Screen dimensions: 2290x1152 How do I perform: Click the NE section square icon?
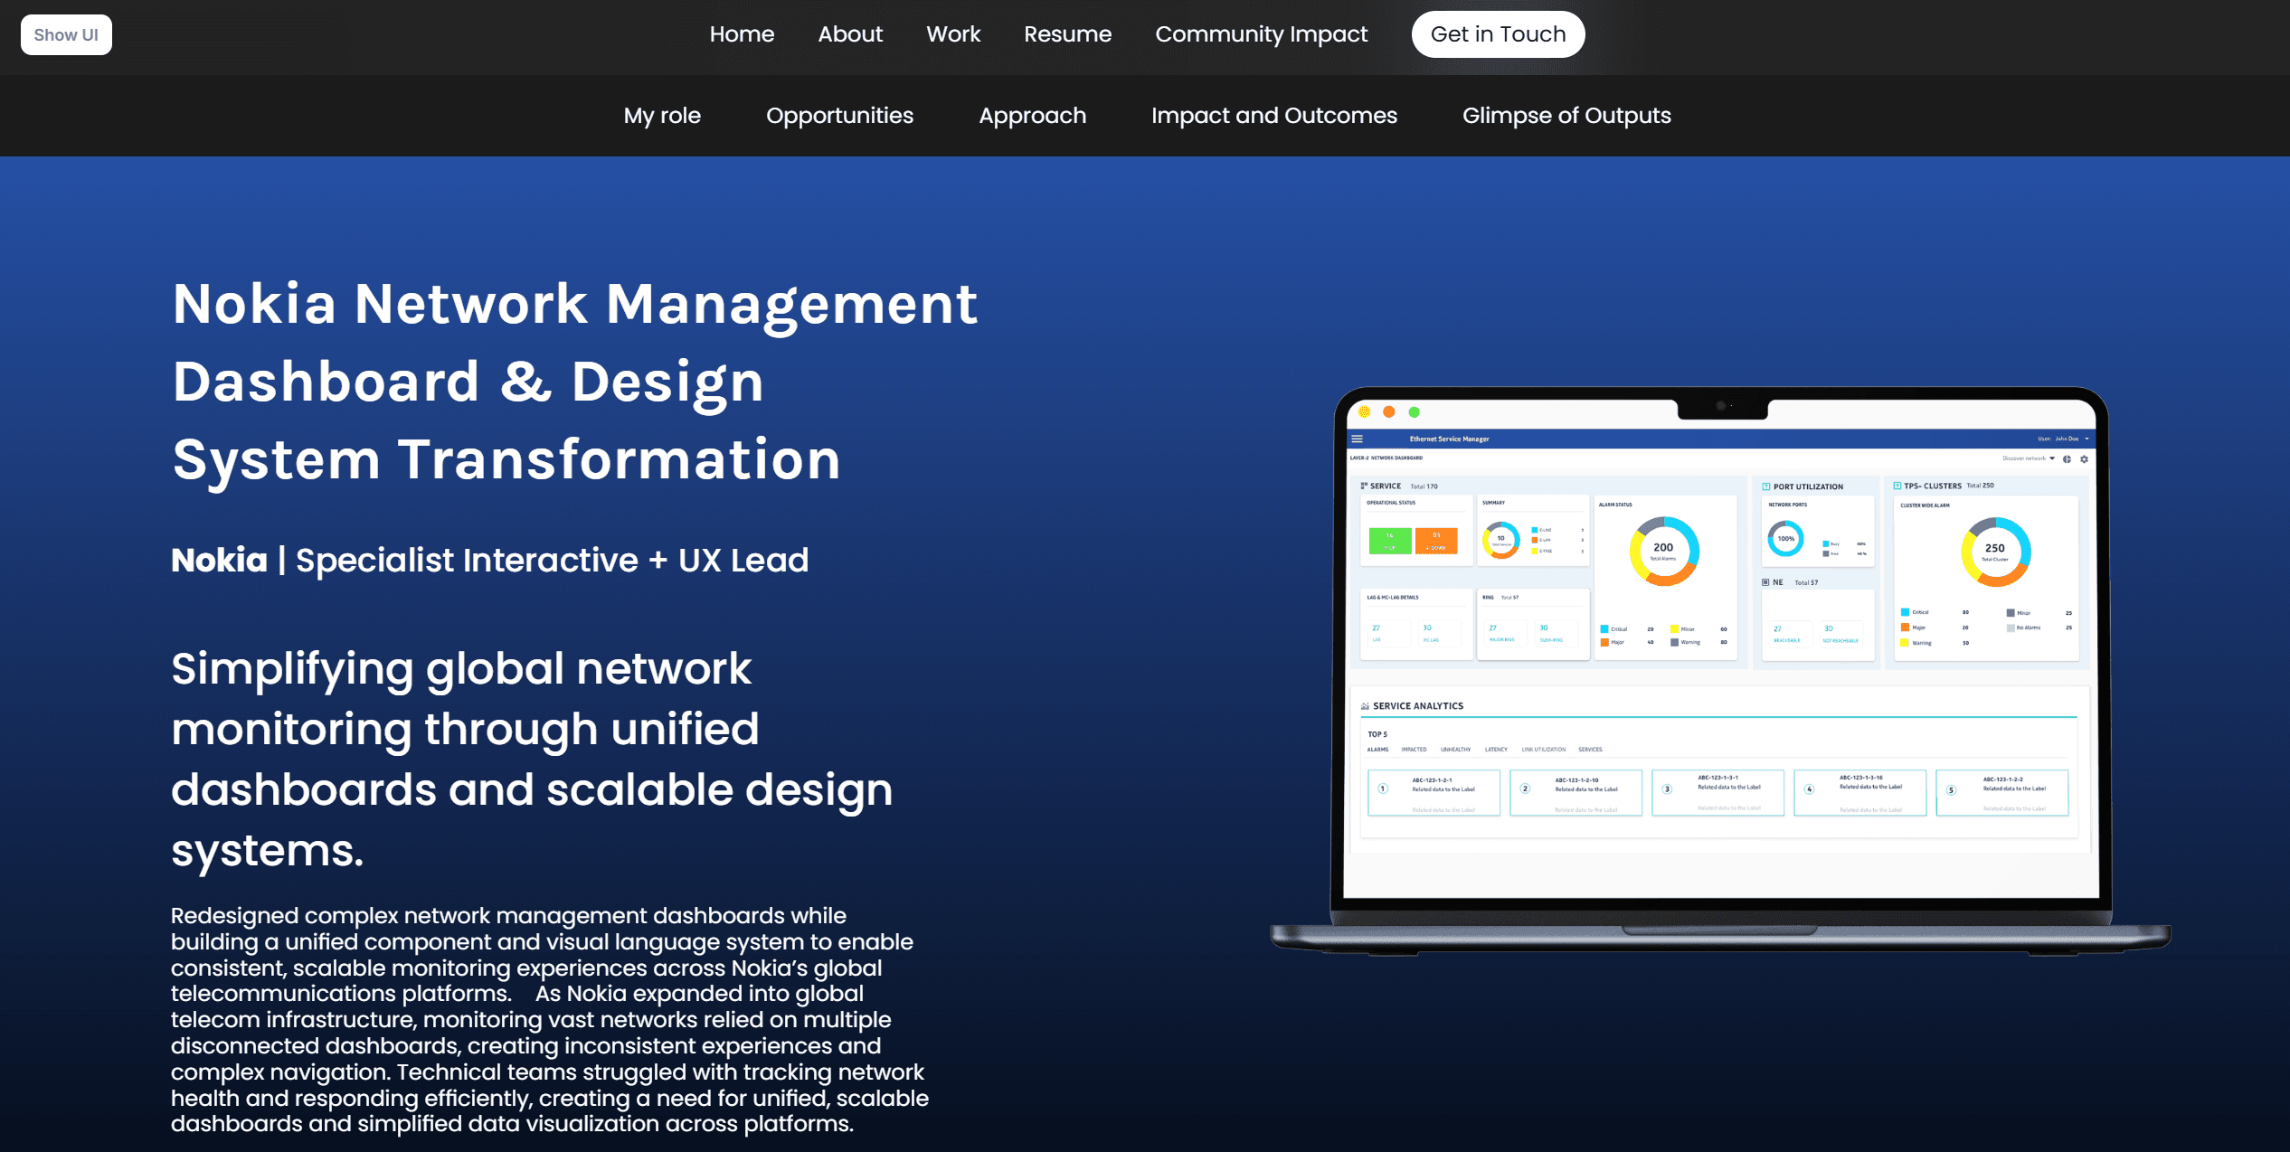pyautogui.click(x=1765, y=582)
